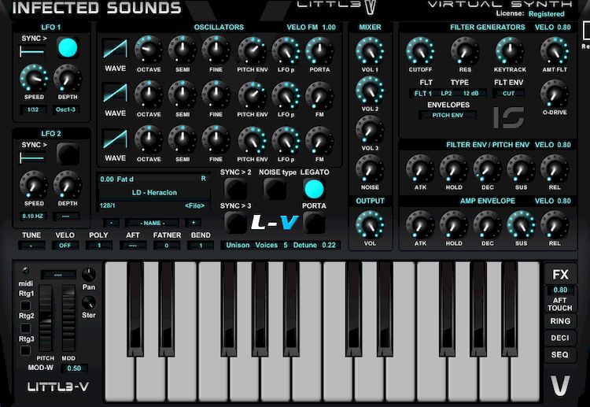590x407 pixels.
Task: Click the amp envelope REL knob
Action: [x=555, y=224]
